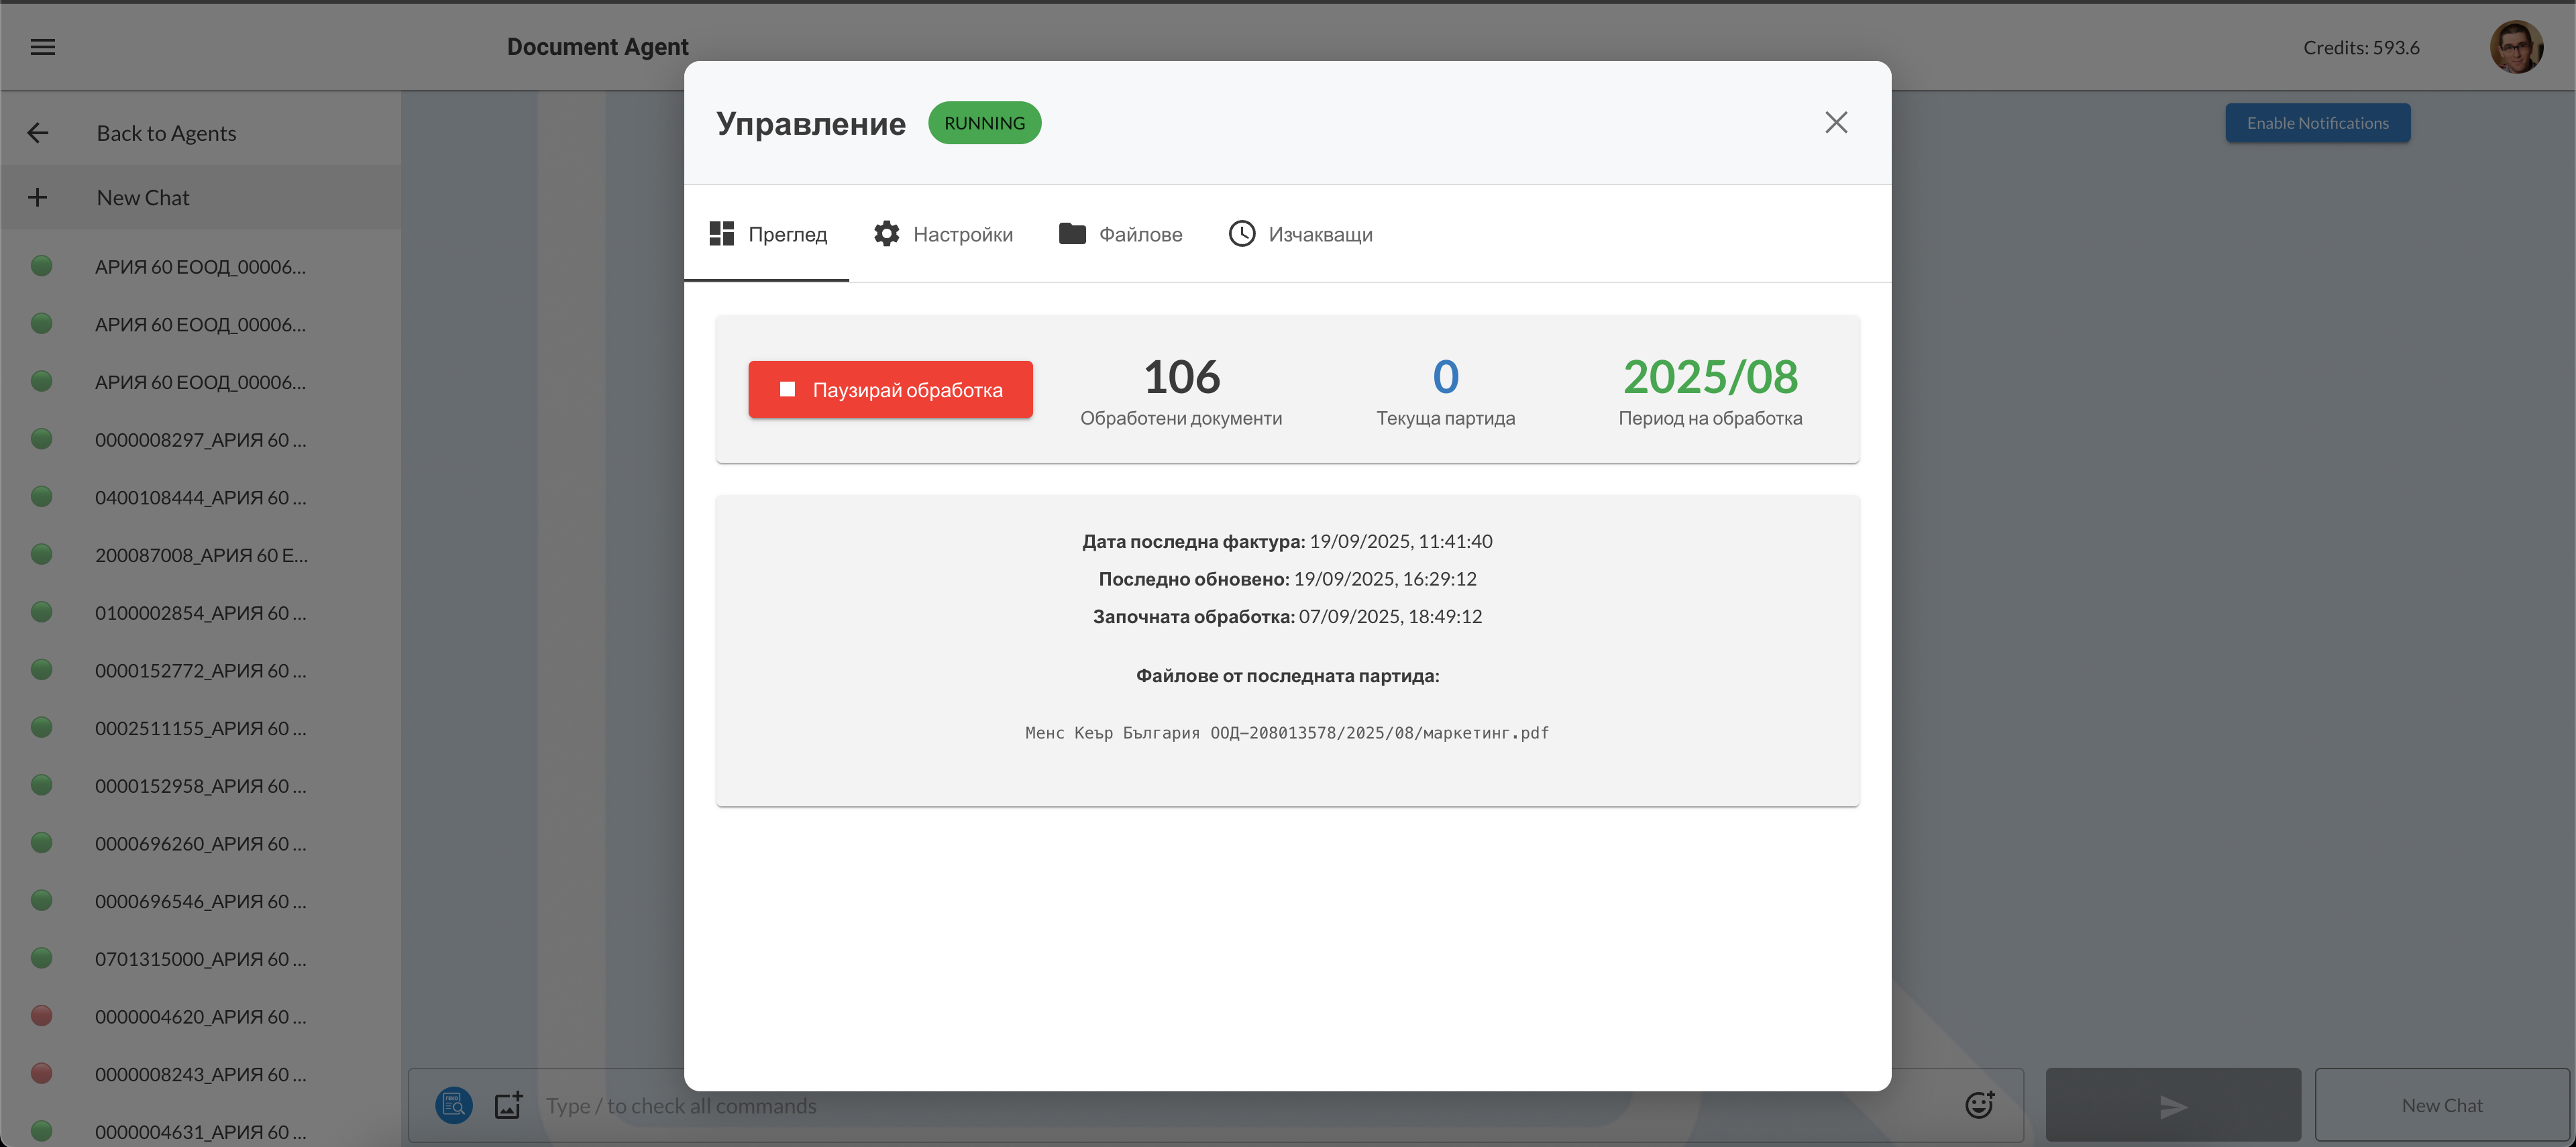2576x1147 pixels.
Task: Click the send arrow button
Action: 2172,1105
